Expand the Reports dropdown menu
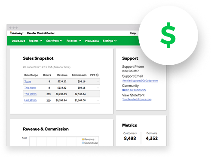Image resolution: width=211 pixels, height=157 pixels. coord(35,41)
